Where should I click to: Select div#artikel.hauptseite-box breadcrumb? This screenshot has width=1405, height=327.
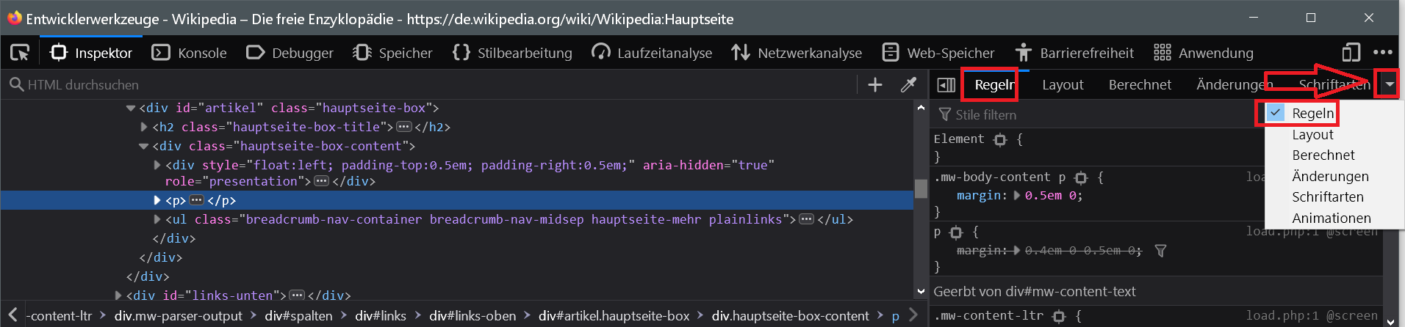614,316
